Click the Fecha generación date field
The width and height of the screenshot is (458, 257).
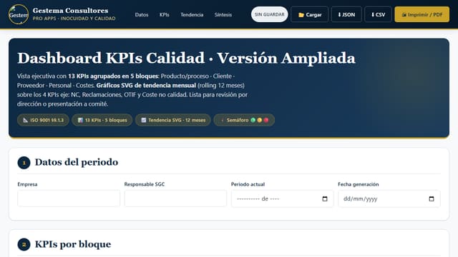(389, 198)
